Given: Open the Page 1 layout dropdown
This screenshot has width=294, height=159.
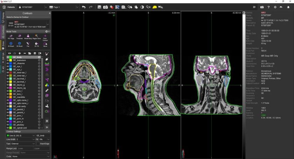Looking at the screenshot, I should pyautogui.click(x=64, y=7).
